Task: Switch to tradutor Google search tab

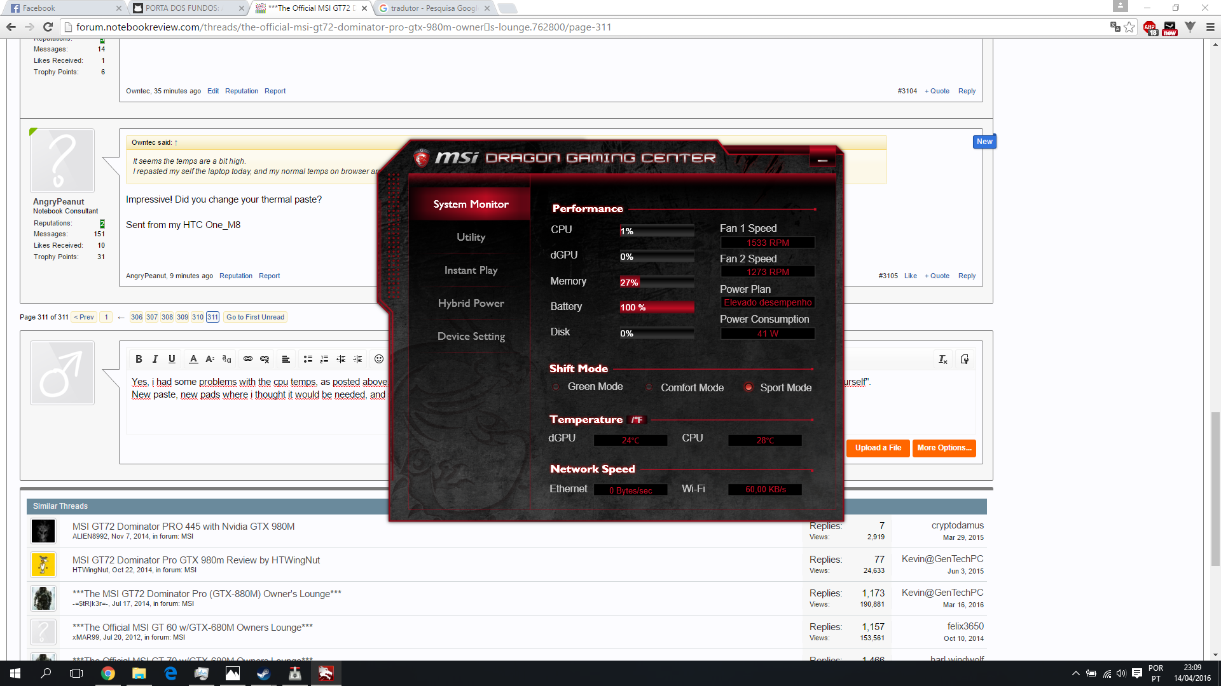Action: click(434, 8)
